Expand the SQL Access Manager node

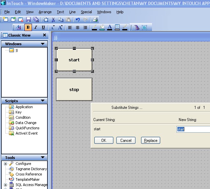[5, 185]
